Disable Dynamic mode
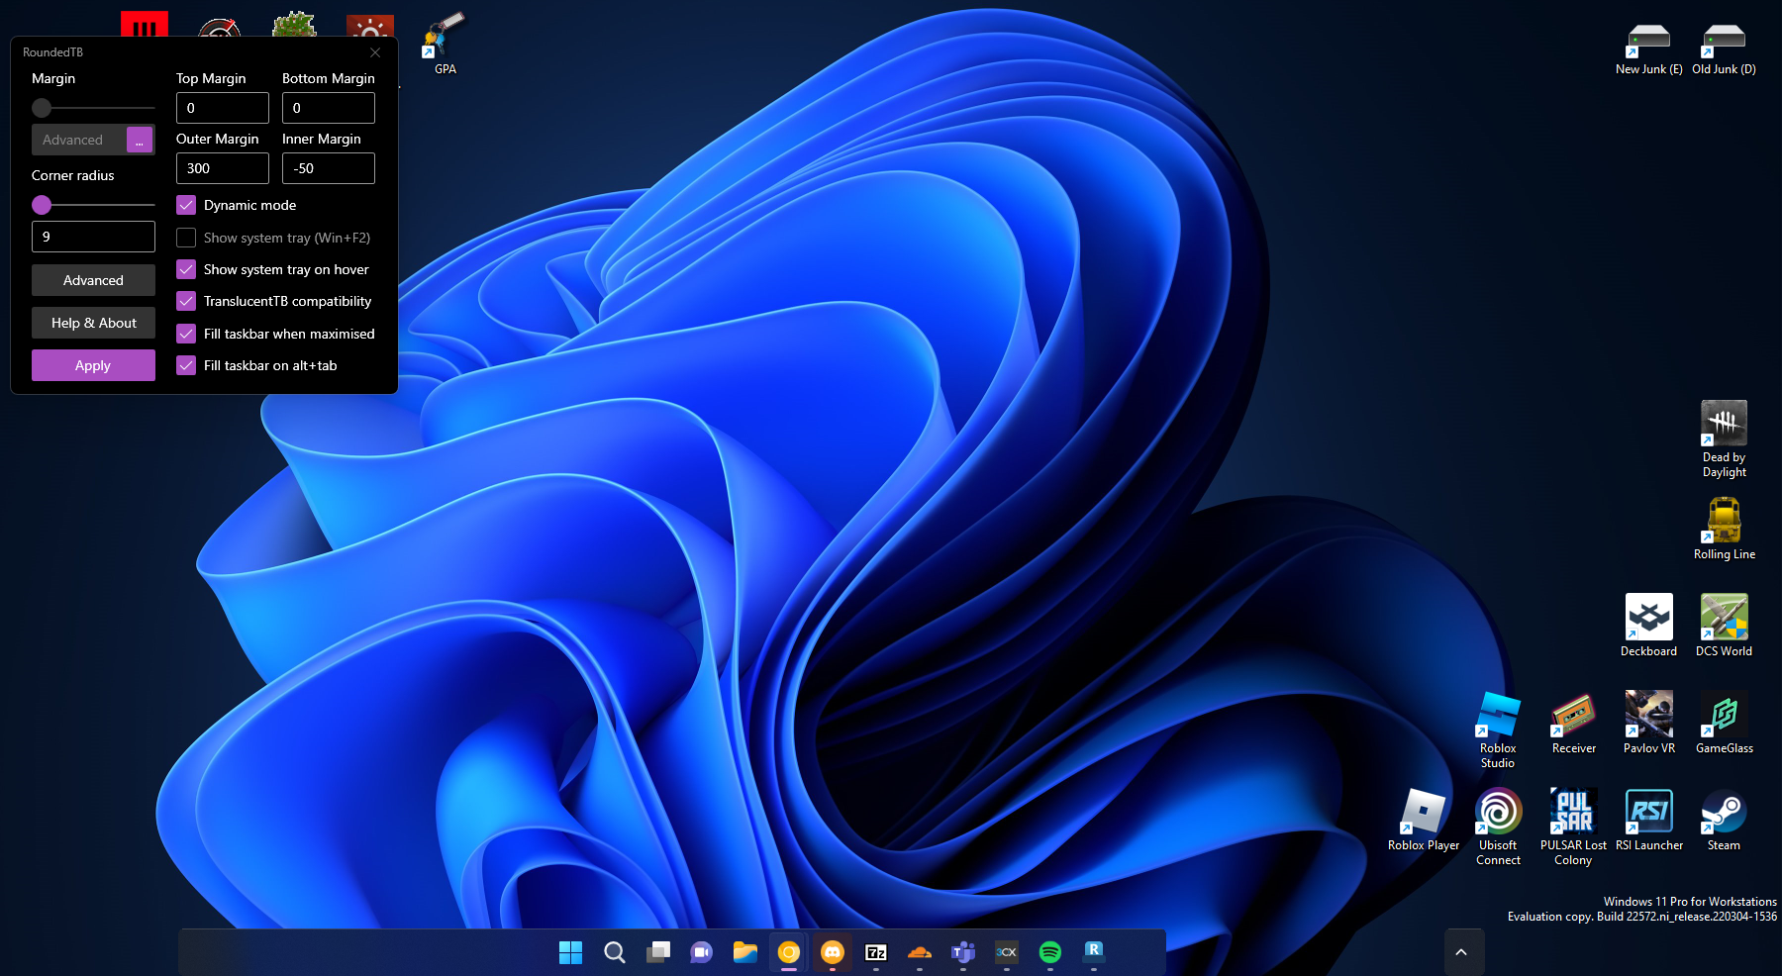The image size is (1782, 976). click(x=186, y=205)
